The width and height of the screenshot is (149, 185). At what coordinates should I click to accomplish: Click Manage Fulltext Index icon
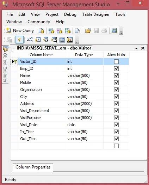46,40
